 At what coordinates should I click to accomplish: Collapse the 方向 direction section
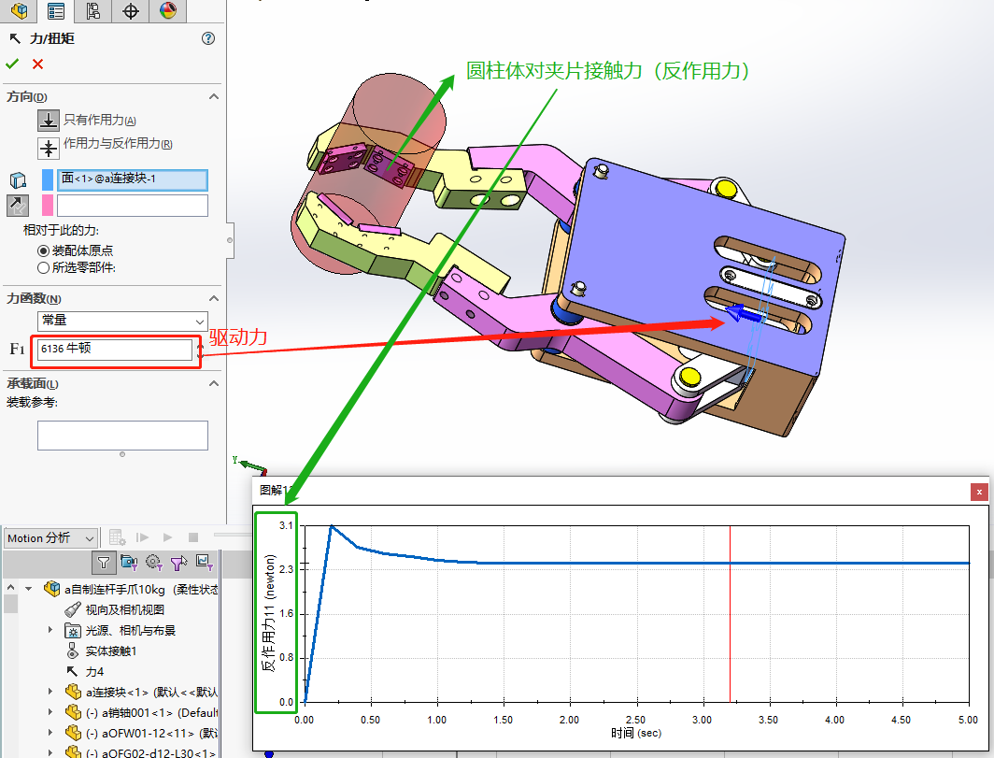pos(214,97)
